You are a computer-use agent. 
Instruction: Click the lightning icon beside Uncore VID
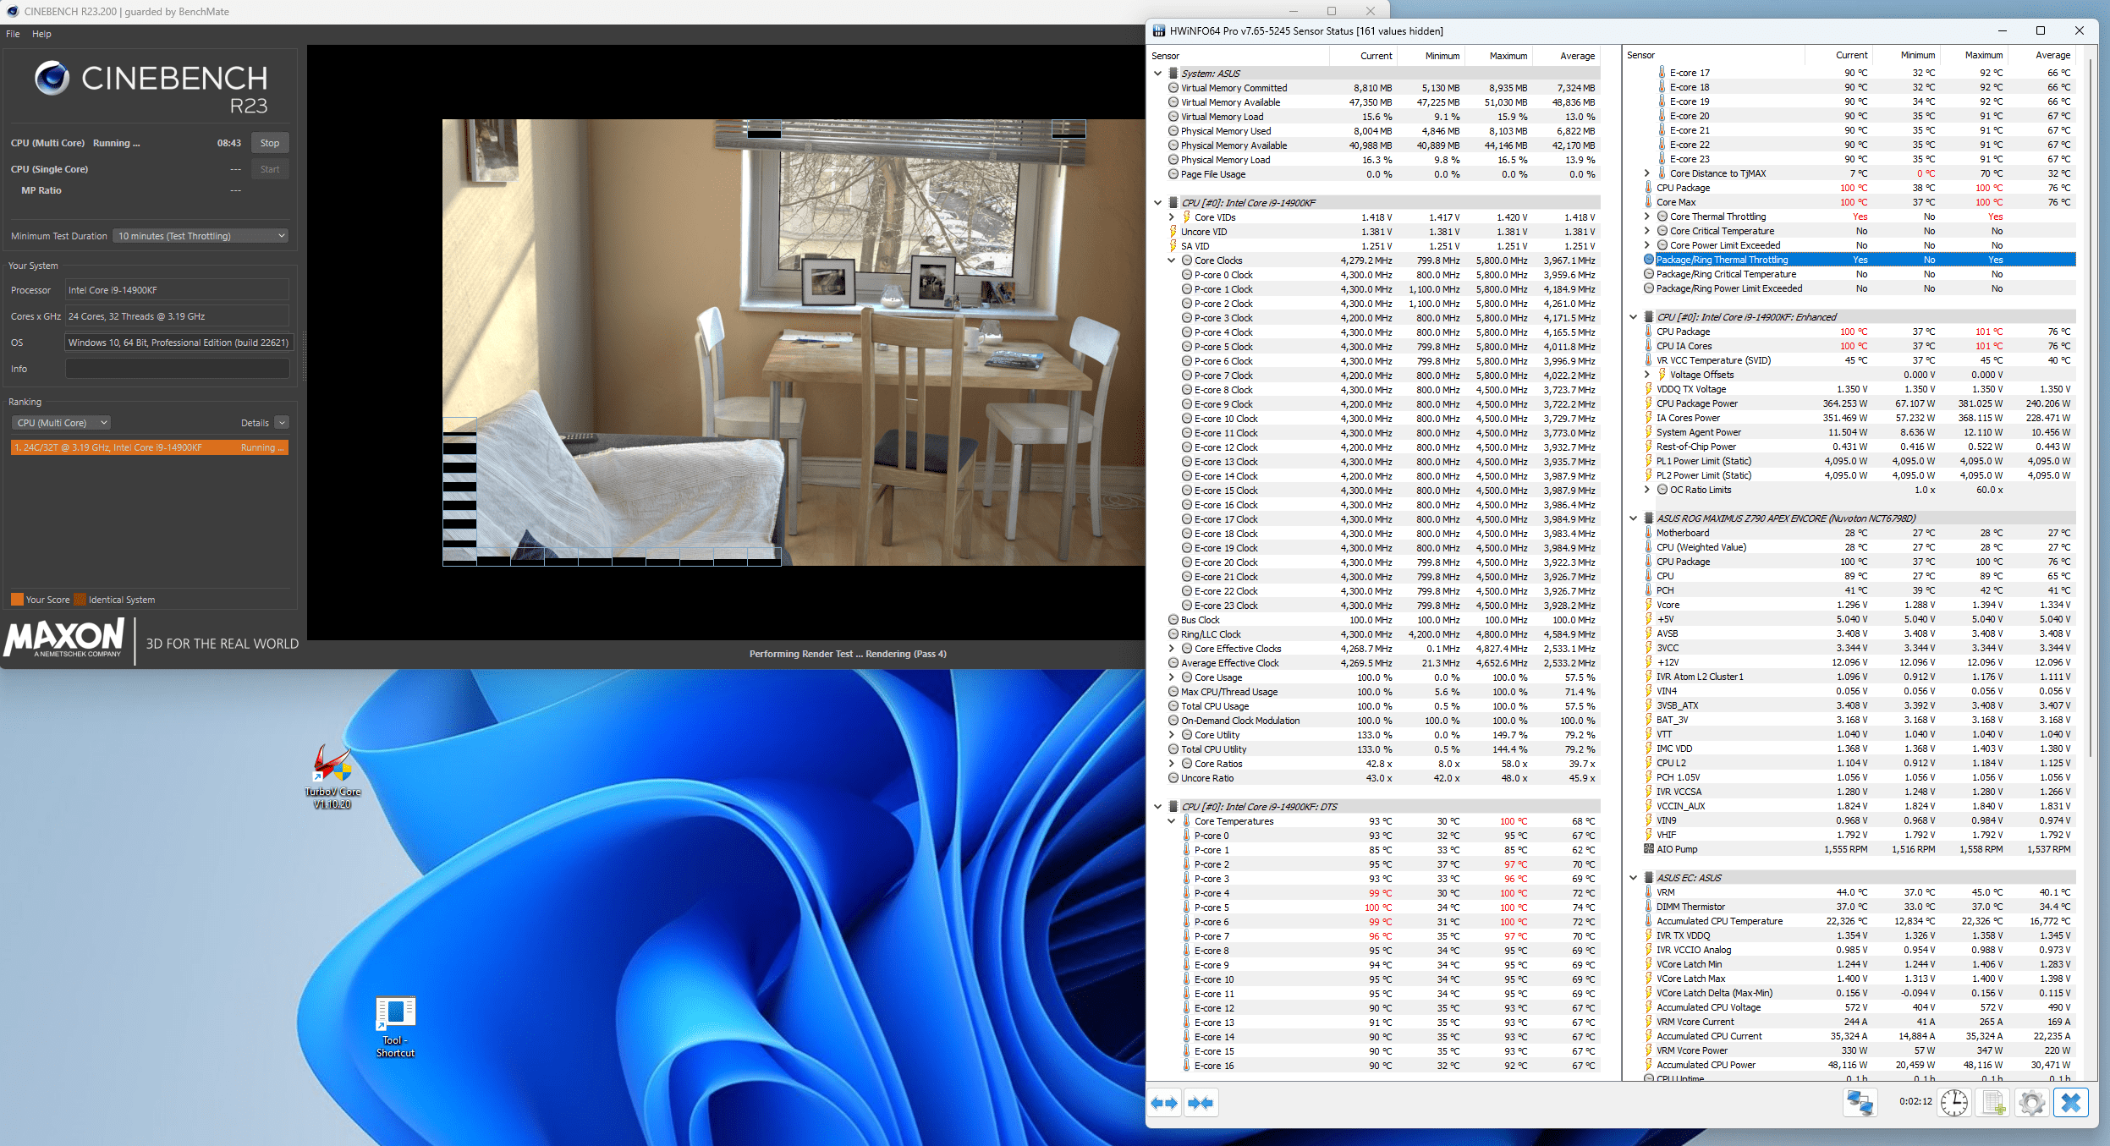1173,232
